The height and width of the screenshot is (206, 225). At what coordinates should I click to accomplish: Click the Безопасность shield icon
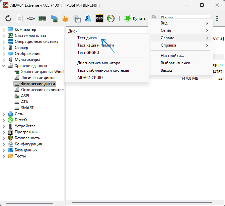(x=10, y=138)
